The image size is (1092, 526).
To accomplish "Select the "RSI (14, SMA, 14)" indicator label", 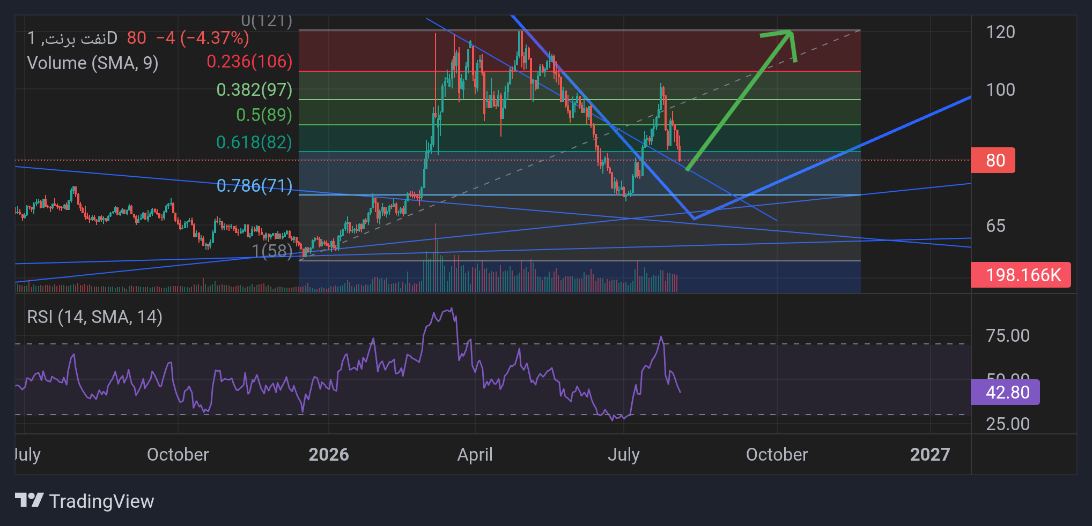I will click(x=94, y=317).
